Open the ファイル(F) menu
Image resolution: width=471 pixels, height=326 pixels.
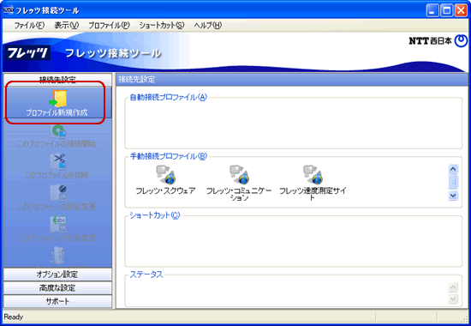tap(29, 25)
